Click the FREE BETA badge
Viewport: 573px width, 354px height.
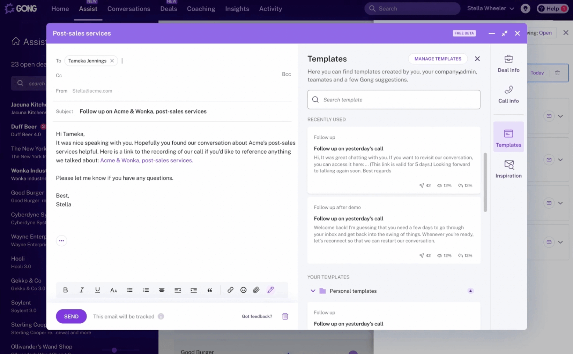(464, 33)
